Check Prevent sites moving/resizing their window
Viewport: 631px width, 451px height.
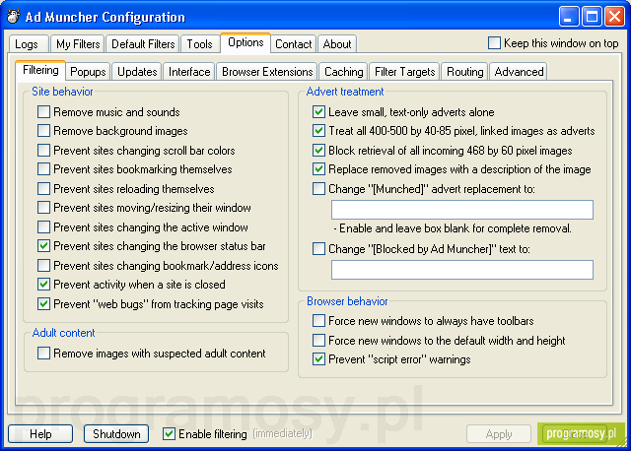43,208
